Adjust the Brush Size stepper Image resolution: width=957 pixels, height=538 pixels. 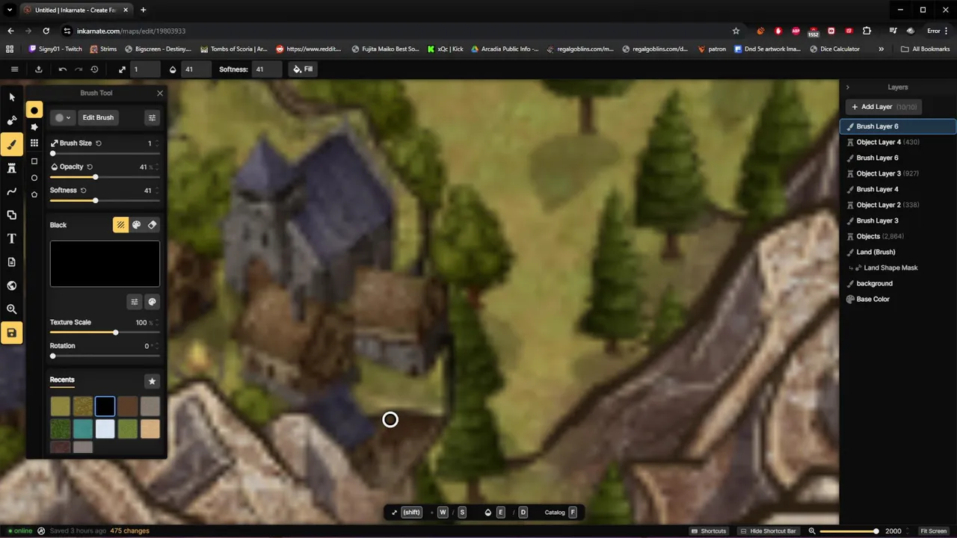(156, 143)
